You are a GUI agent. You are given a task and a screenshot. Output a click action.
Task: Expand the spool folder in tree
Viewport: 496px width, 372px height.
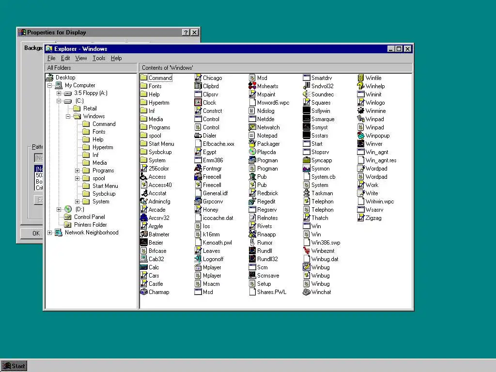click(x=77, y=178)
